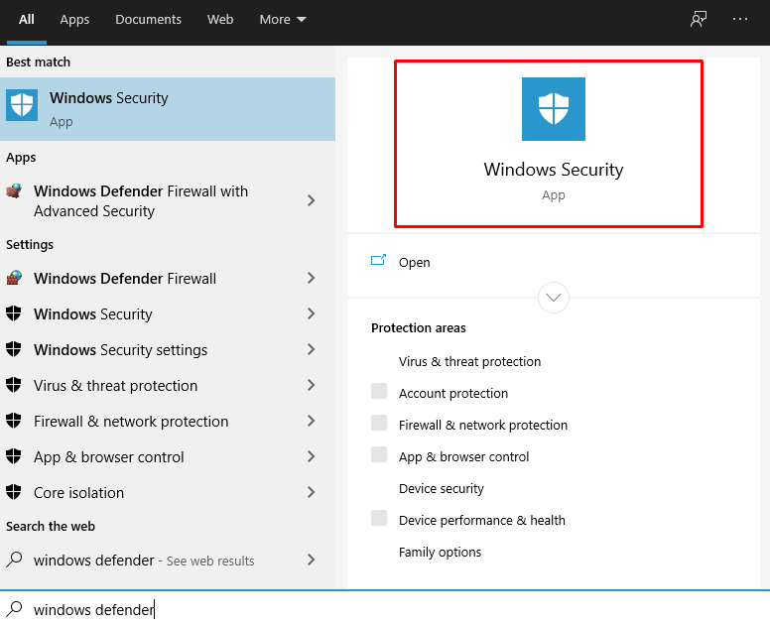This screenshot has width=770, height=625.
Task: Click the windows defender search text field
Action: point(298,610)
